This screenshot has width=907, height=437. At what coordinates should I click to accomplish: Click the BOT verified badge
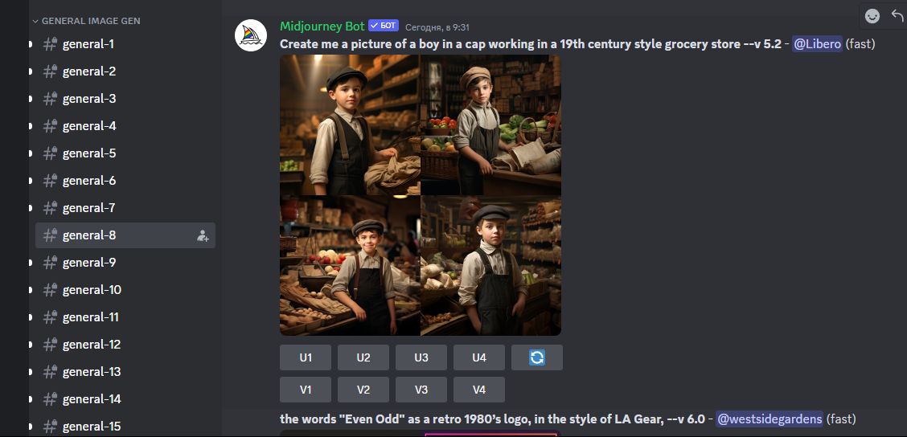point(384,26)
